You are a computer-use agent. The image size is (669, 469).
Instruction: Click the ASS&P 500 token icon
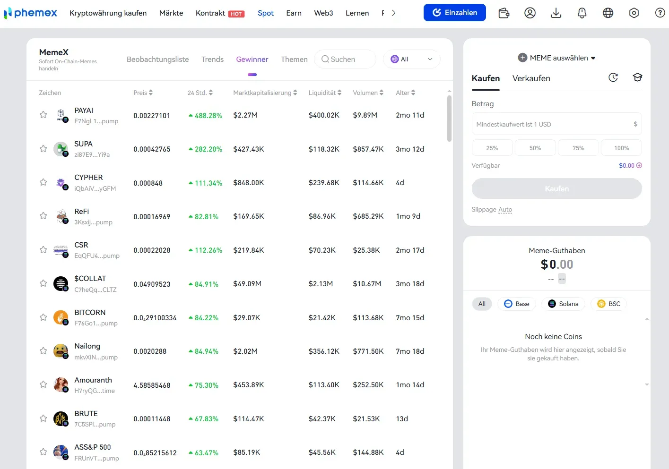click(x=61, y=452)
